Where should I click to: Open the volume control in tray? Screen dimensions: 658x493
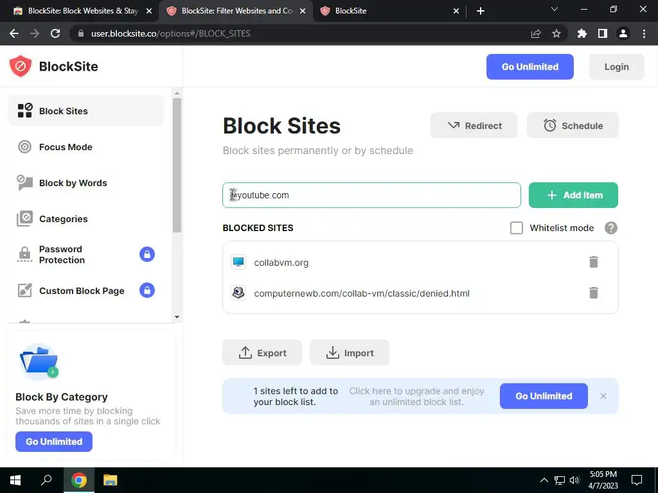point(574,480)
